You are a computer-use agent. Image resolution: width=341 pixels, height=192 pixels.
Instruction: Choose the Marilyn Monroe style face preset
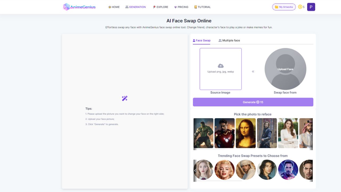pos(225,170)
